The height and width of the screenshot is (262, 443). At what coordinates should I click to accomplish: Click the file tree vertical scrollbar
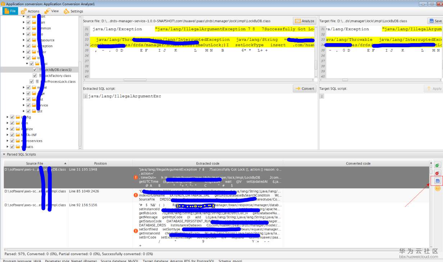[x=80, y=82]
